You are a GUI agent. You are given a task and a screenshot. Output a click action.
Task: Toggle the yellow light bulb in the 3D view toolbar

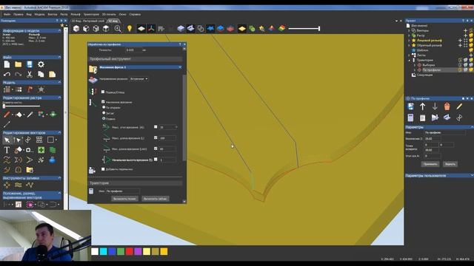coord(130,29)
